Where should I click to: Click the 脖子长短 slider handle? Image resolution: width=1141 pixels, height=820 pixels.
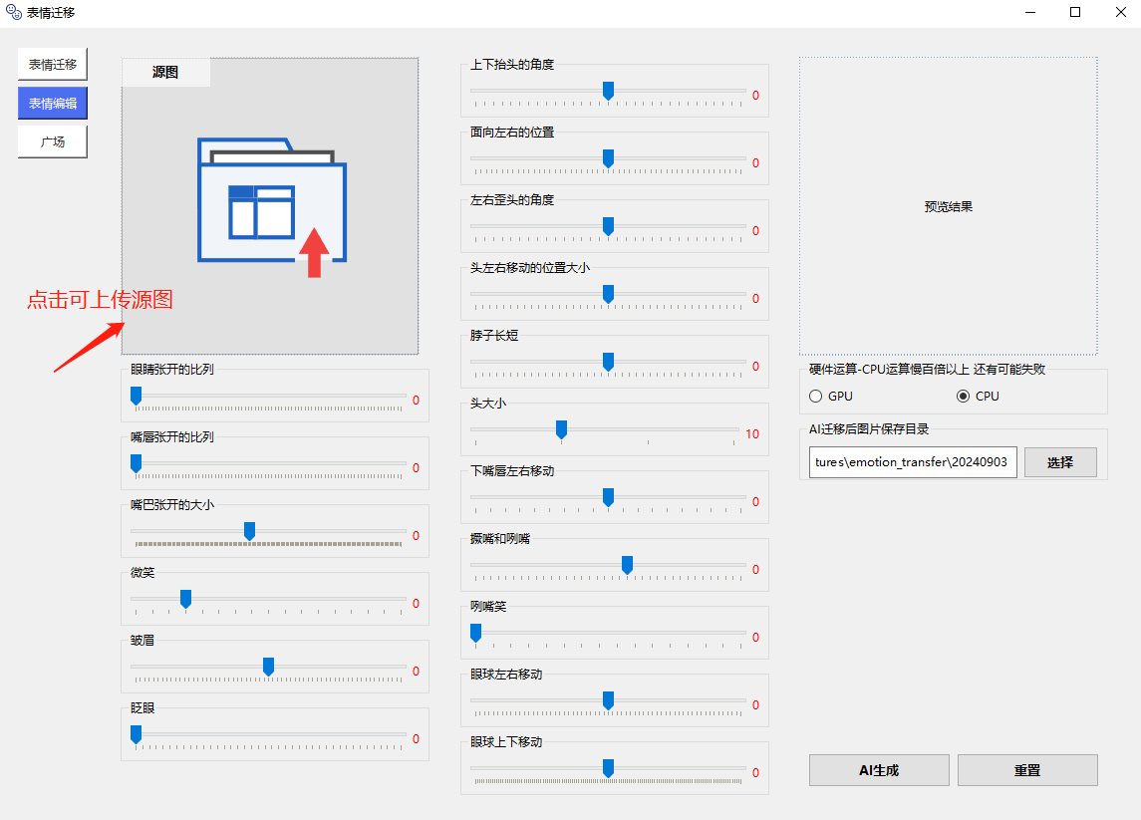(608, 362)
